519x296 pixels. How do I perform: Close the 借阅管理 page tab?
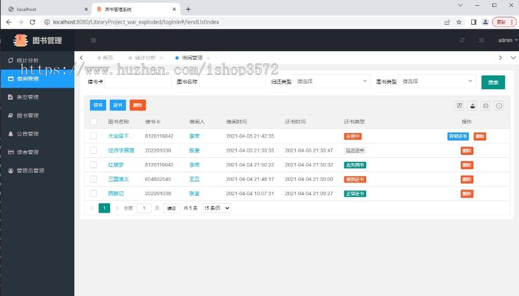point(208,58)
